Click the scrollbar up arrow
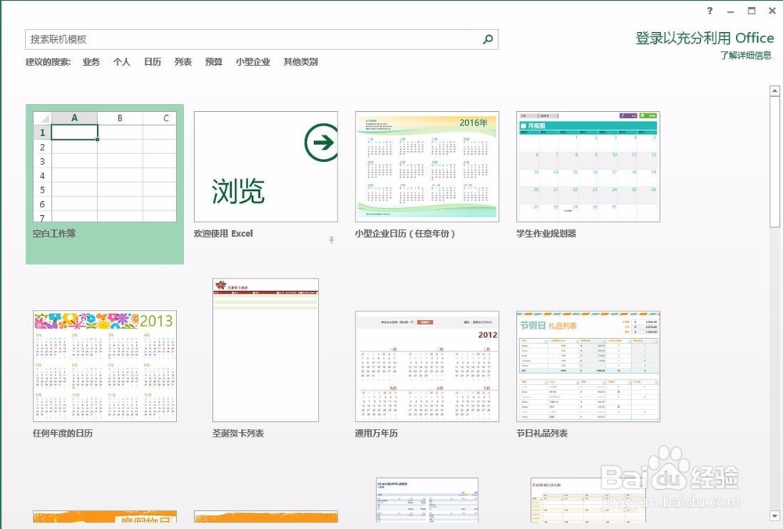Screen dimensions: 783x529 (774, 91)
